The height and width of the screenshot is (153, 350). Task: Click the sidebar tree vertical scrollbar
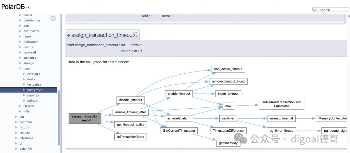tap(59, 118)
